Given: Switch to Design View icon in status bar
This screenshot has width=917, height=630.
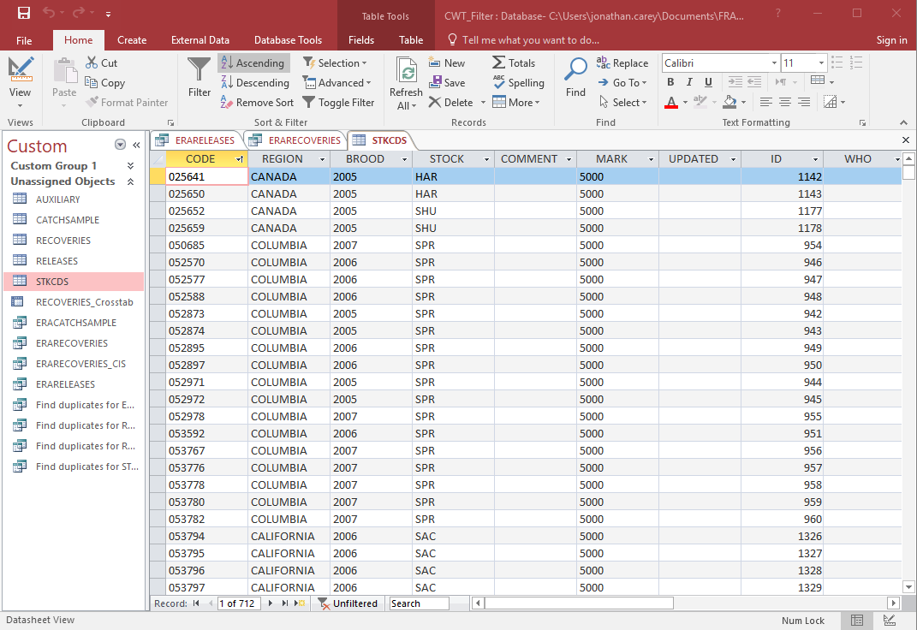Looking at the screenshot, I should [889, 621].
